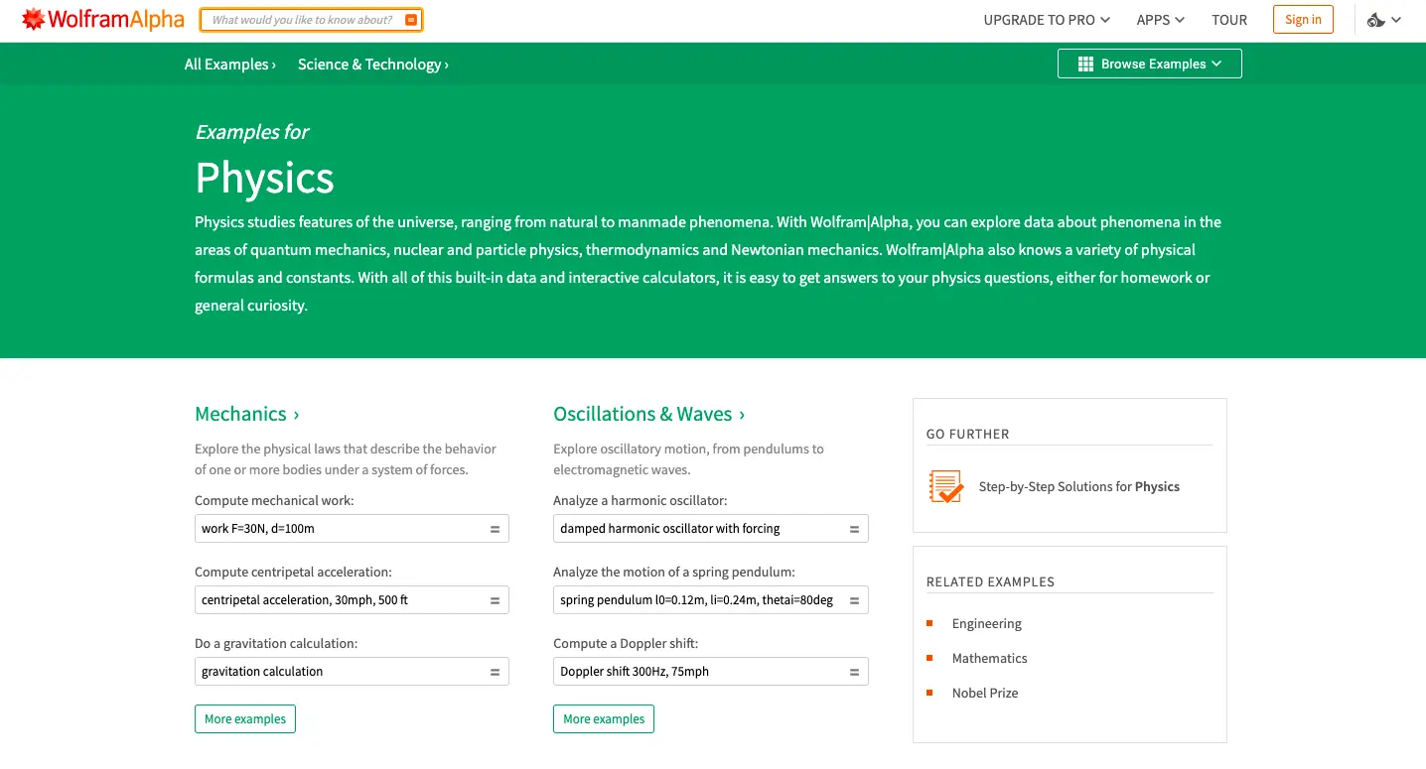1426x769 pixels.
Task: Select the gravitation calculation example
Action: 352,672
